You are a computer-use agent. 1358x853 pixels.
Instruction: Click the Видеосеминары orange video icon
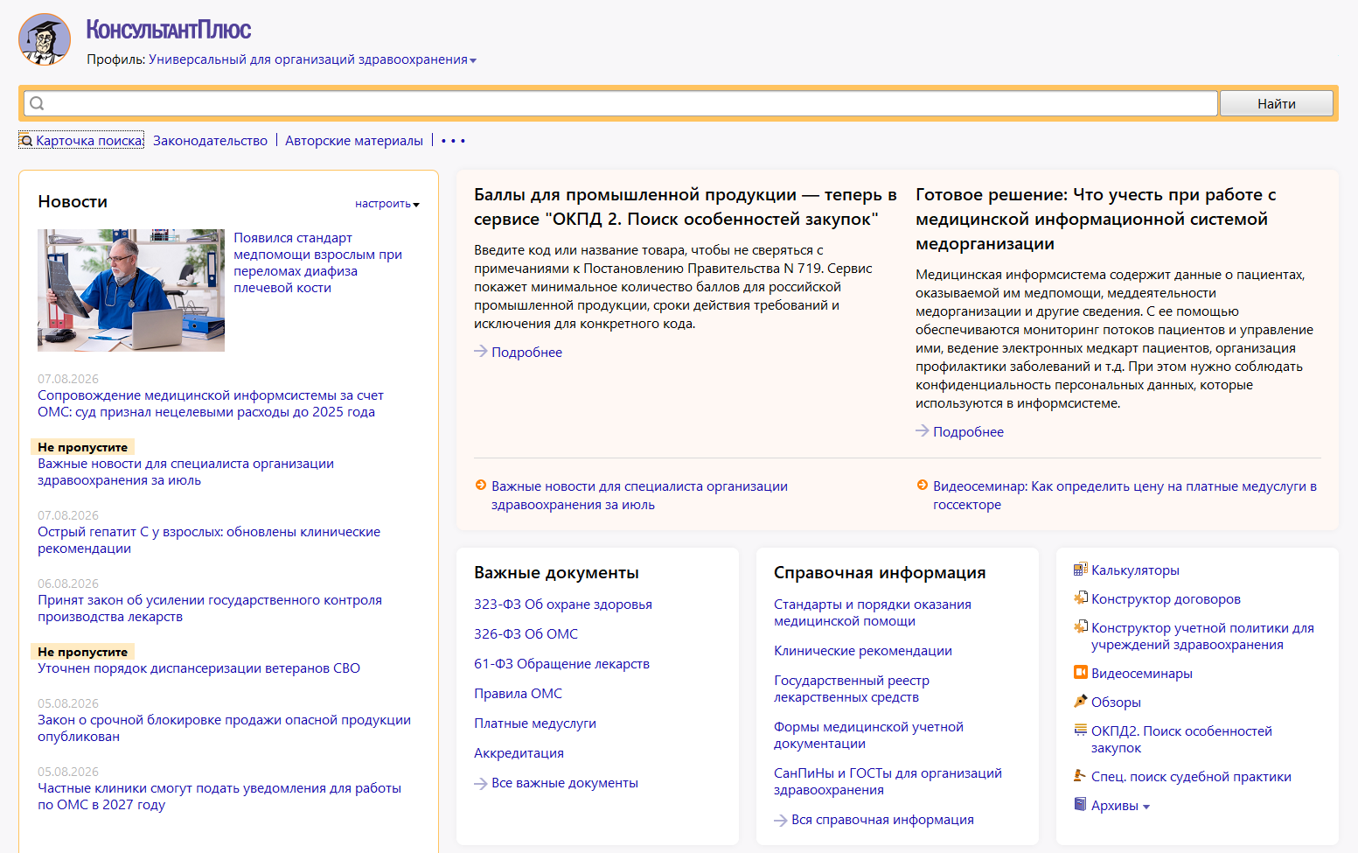[1081, 672]
